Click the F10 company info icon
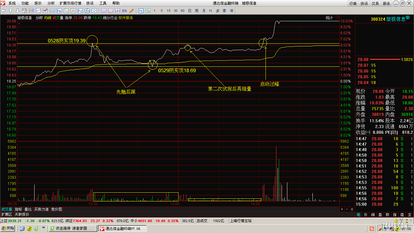The image size is (414, 233). pos(59,11)
